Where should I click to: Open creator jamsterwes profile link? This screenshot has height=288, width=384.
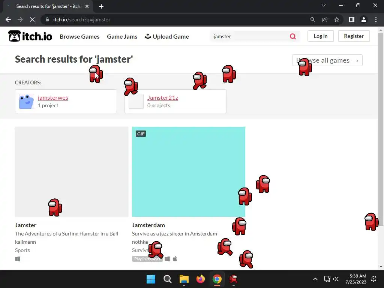coord(53,97)
